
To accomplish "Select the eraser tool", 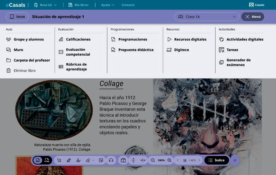I will point(88,160).
